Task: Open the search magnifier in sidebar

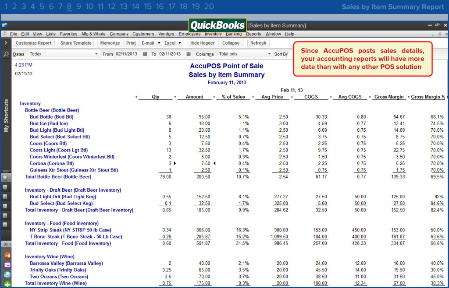Action: pyautogui.click(x=6, y=54)
